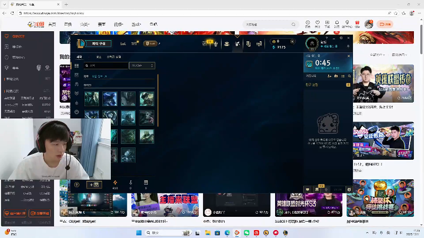Click the summoner avatar with level 35

point(312,43)
